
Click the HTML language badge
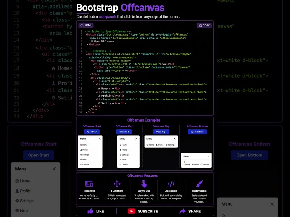86,25
